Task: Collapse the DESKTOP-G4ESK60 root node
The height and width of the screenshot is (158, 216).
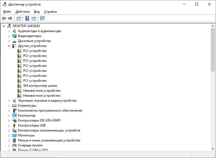Action: (4, 26)
